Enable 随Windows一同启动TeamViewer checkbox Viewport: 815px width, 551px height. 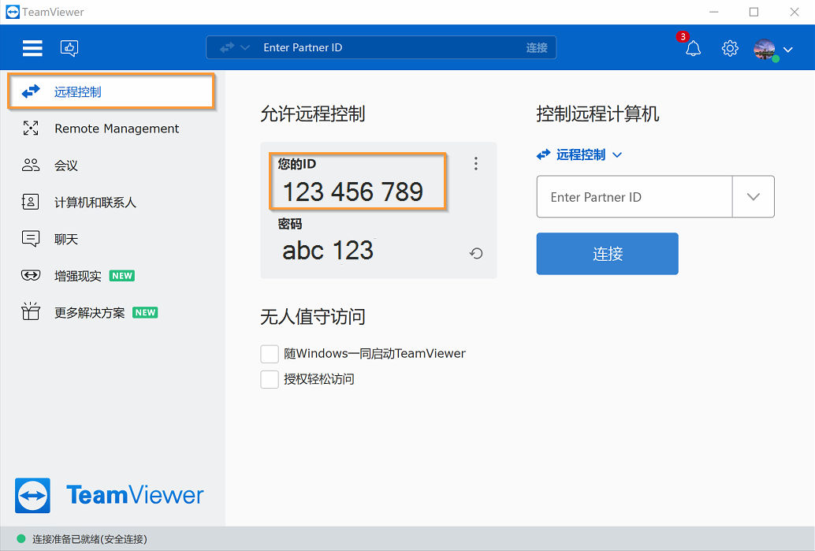coord(270,353)
